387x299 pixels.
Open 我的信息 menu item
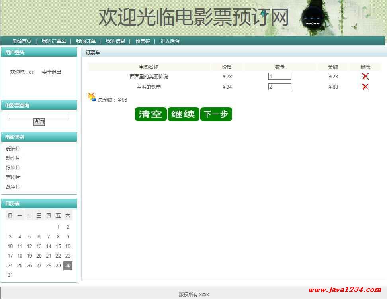tap(115, 41)
